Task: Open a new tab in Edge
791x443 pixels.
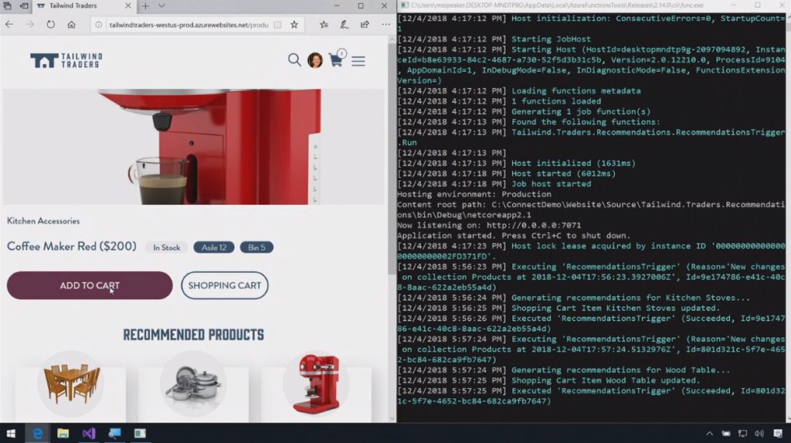Action: click(x=145, y=6)
